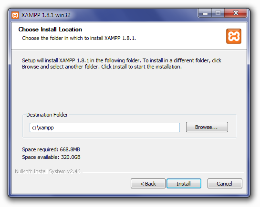Minimize the XAMPP installer window

[x=205, y=13]
